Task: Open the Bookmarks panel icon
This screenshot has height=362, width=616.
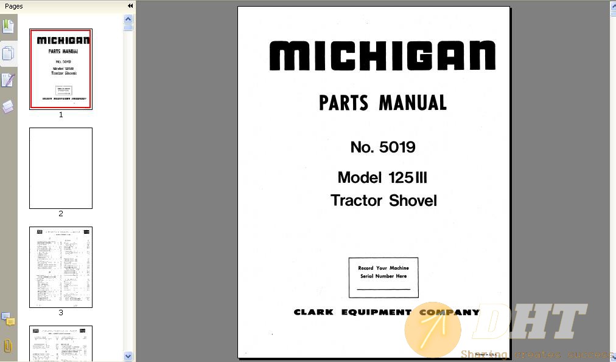Action: pos(9,26)
